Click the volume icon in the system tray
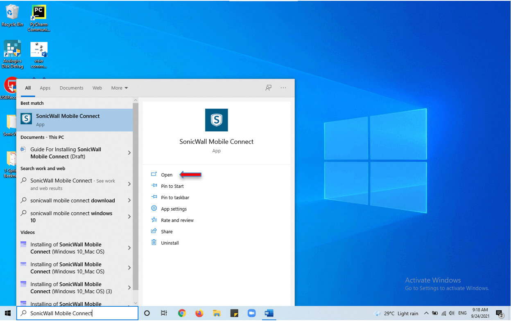Viewport: 511px width, 321px height. click(452, 313)
